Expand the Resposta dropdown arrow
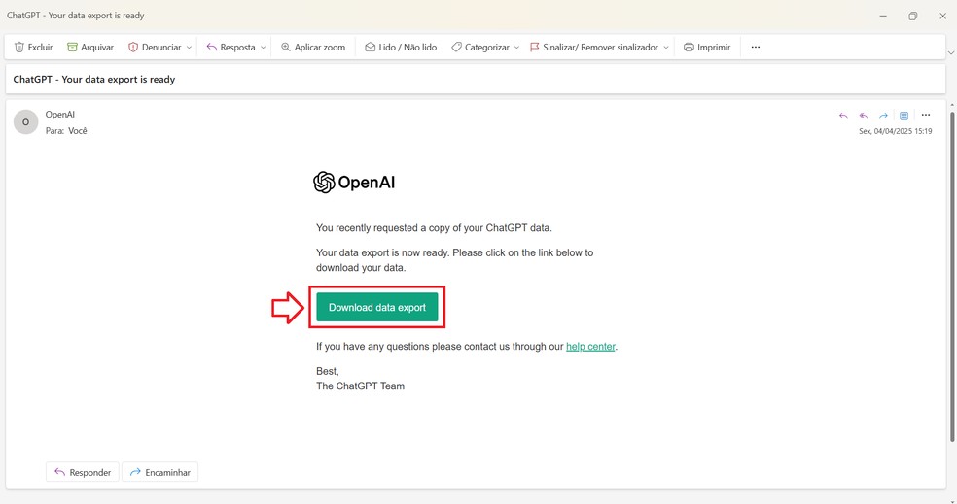 pos(264,47)
